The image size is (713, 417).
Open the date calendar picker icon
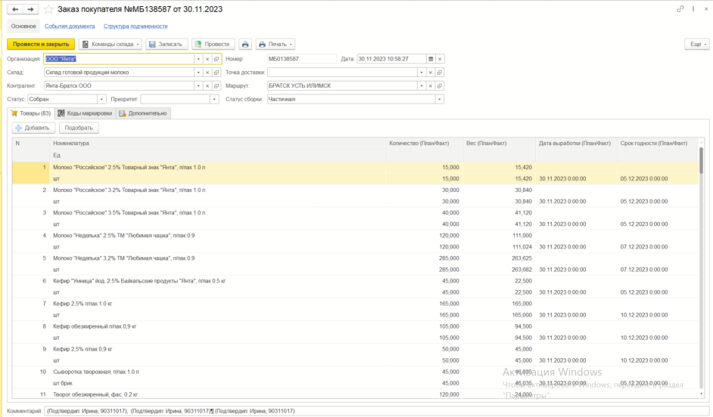point(431,59)
